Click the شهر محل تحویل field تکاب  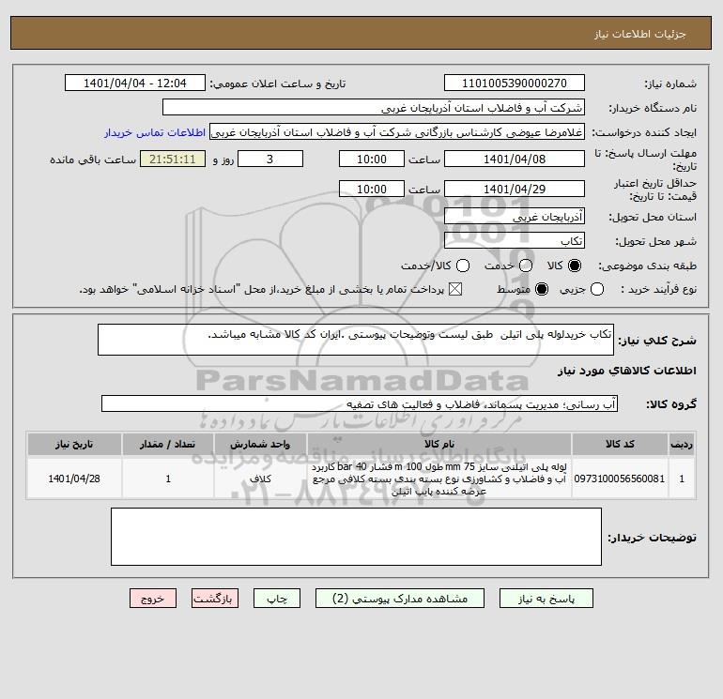pos(515,240)
